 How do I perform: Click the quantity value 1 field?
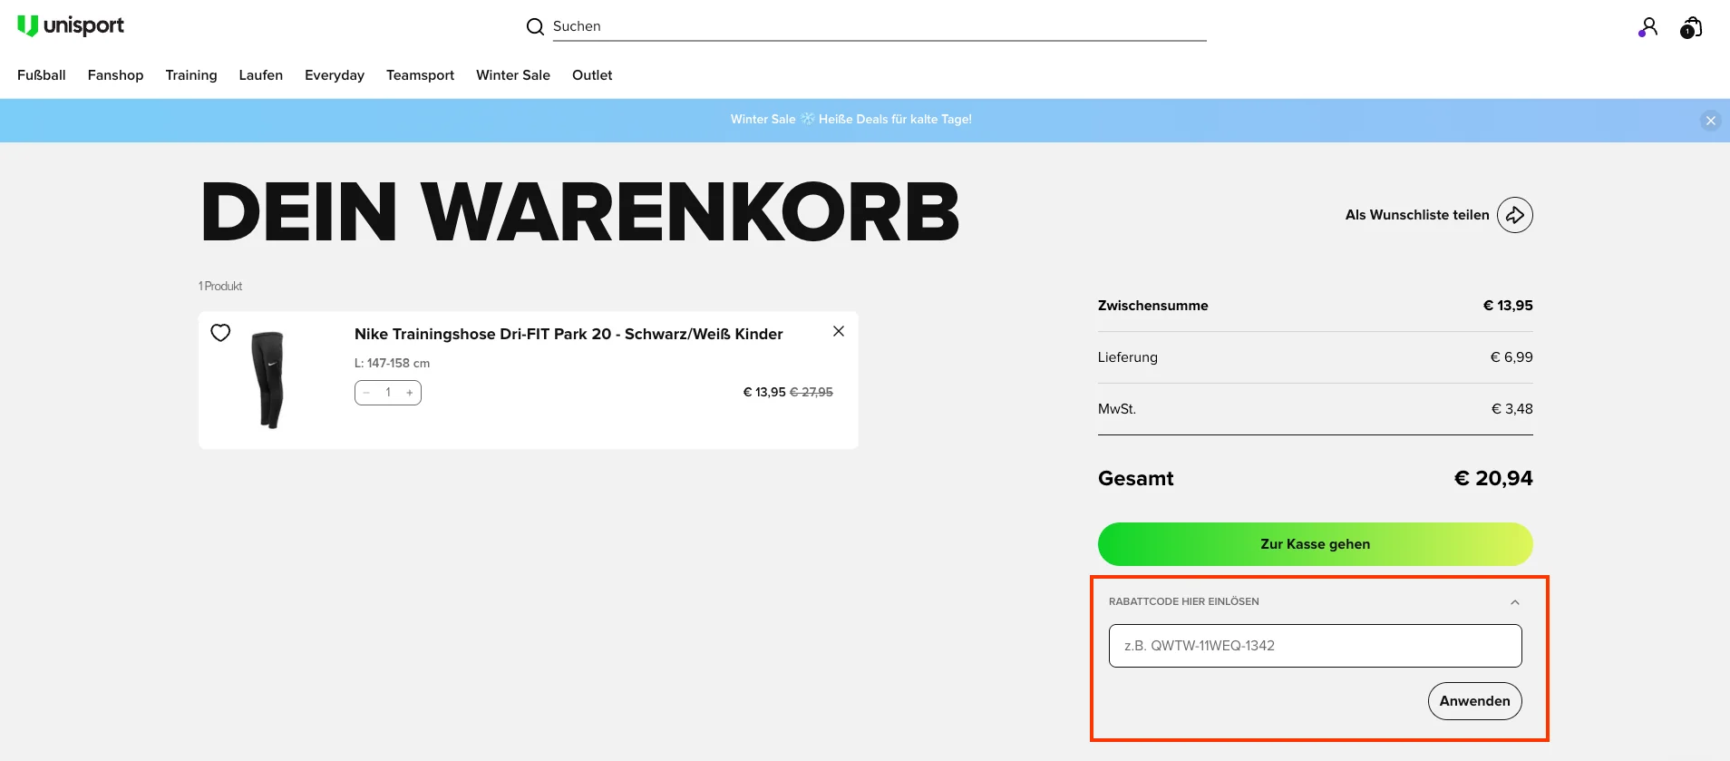(x=388, y=393)
